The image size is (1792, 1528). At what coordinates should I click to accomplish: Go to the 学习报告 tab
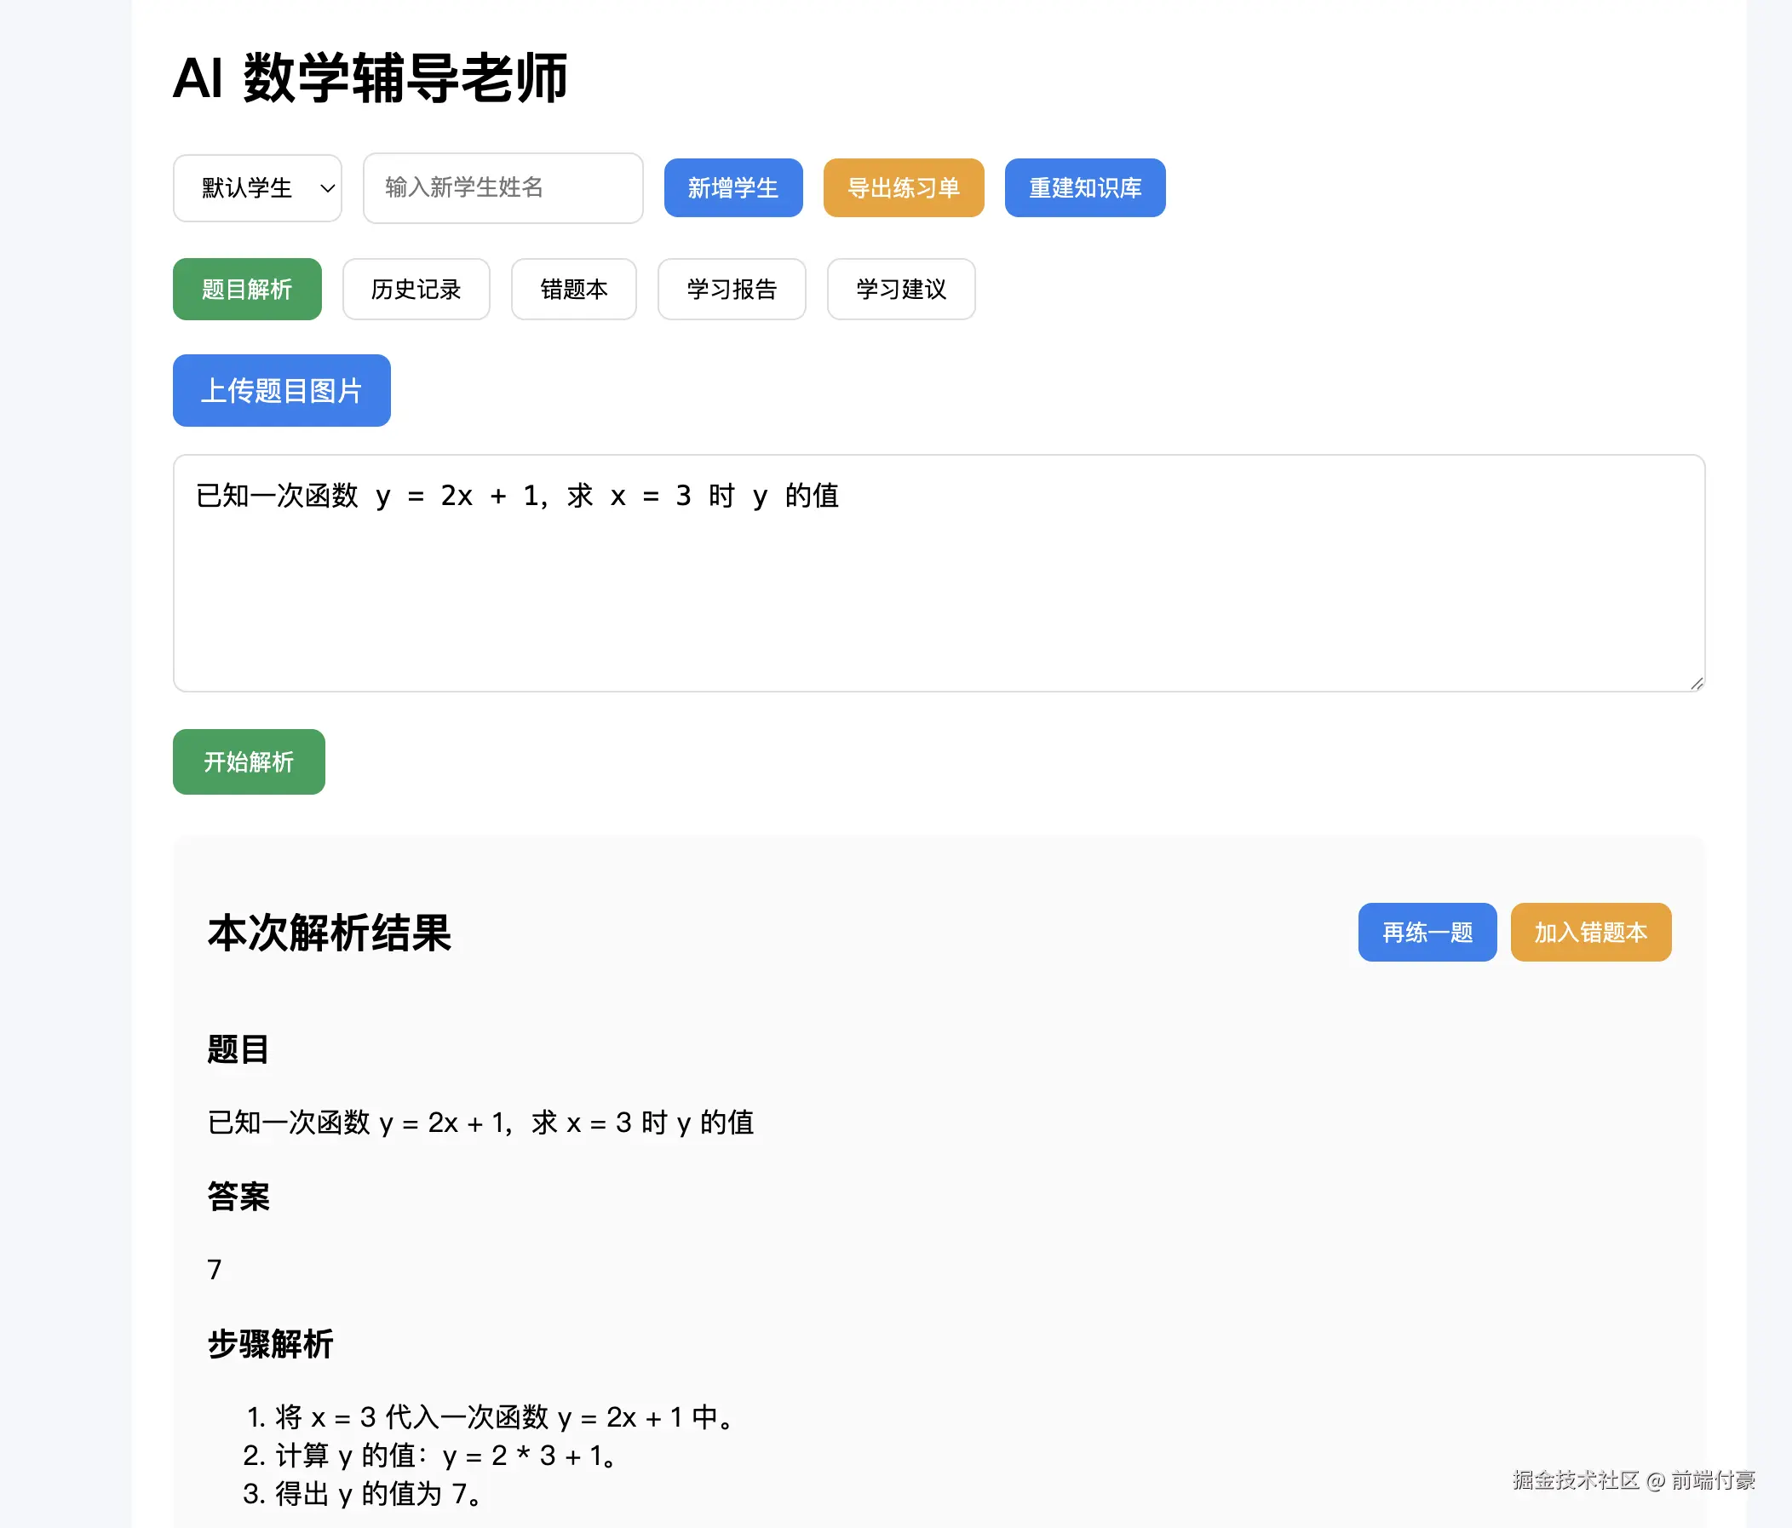[x=732, y=289]
